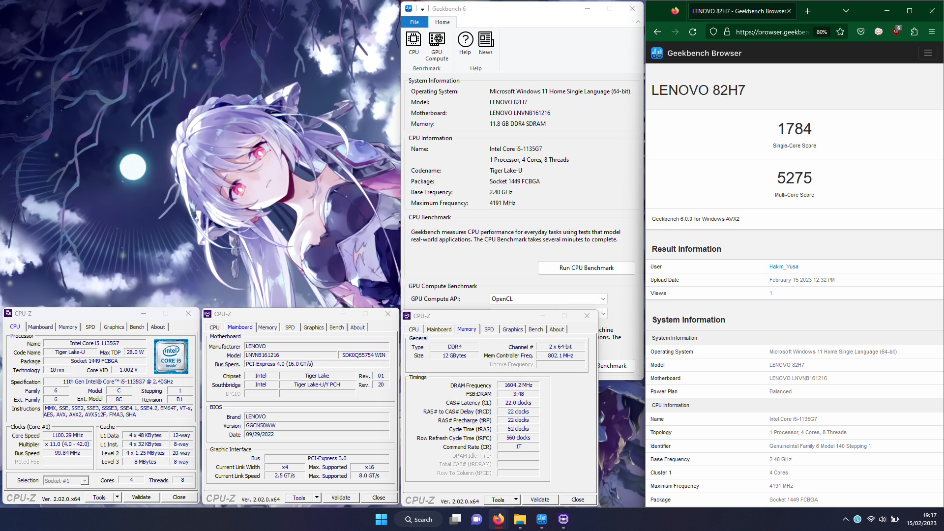Click the volume icon in system tray
The image size is (944, 531).
click(x=883, y=519)
